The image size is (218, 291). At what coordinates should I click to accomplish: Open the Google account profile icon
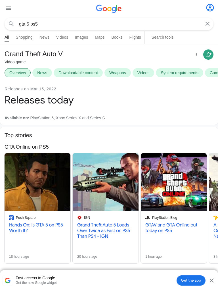coord(210,8)
